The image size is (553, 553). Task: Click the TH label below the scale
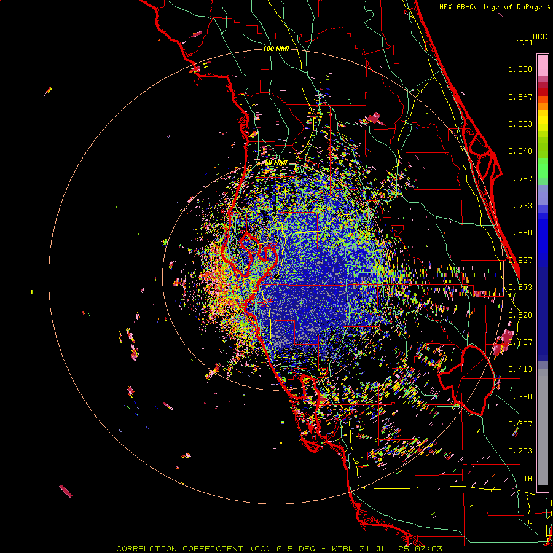tap(528, 479)
